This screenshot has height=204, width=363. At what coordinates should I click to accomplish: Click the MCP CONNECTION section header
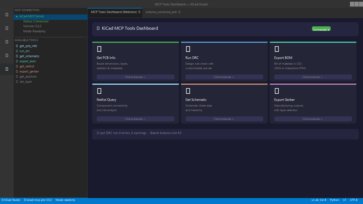coord(27,10)
